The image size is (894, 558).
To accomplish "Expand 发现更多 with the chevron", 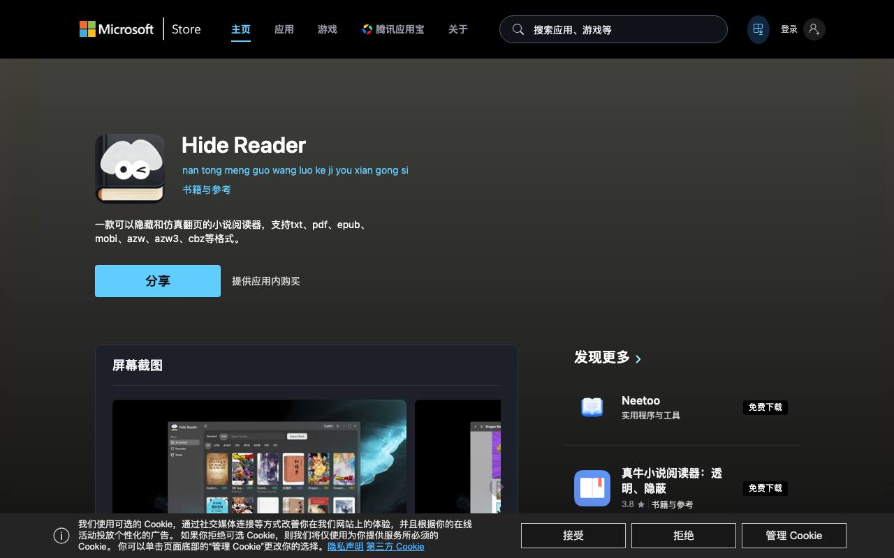I will coord(638,359).
